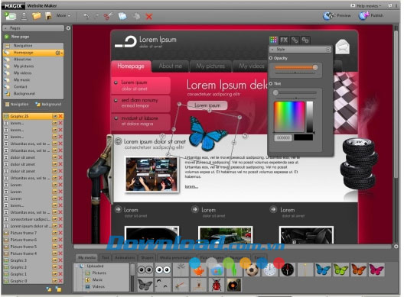
Task: Paste using the toolbar paste icon
Action: click(x=136, y=16)
